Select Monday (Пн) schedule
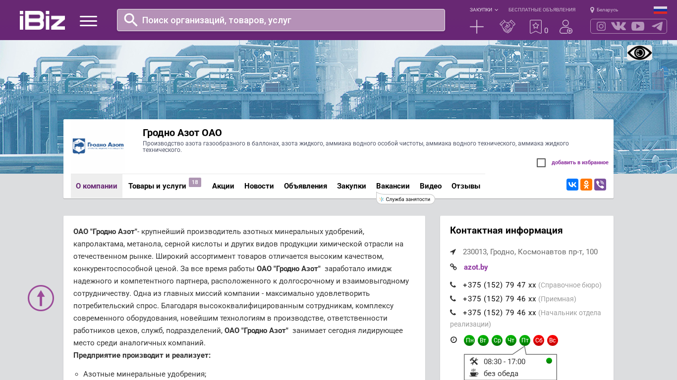 [x=469, y=340]
